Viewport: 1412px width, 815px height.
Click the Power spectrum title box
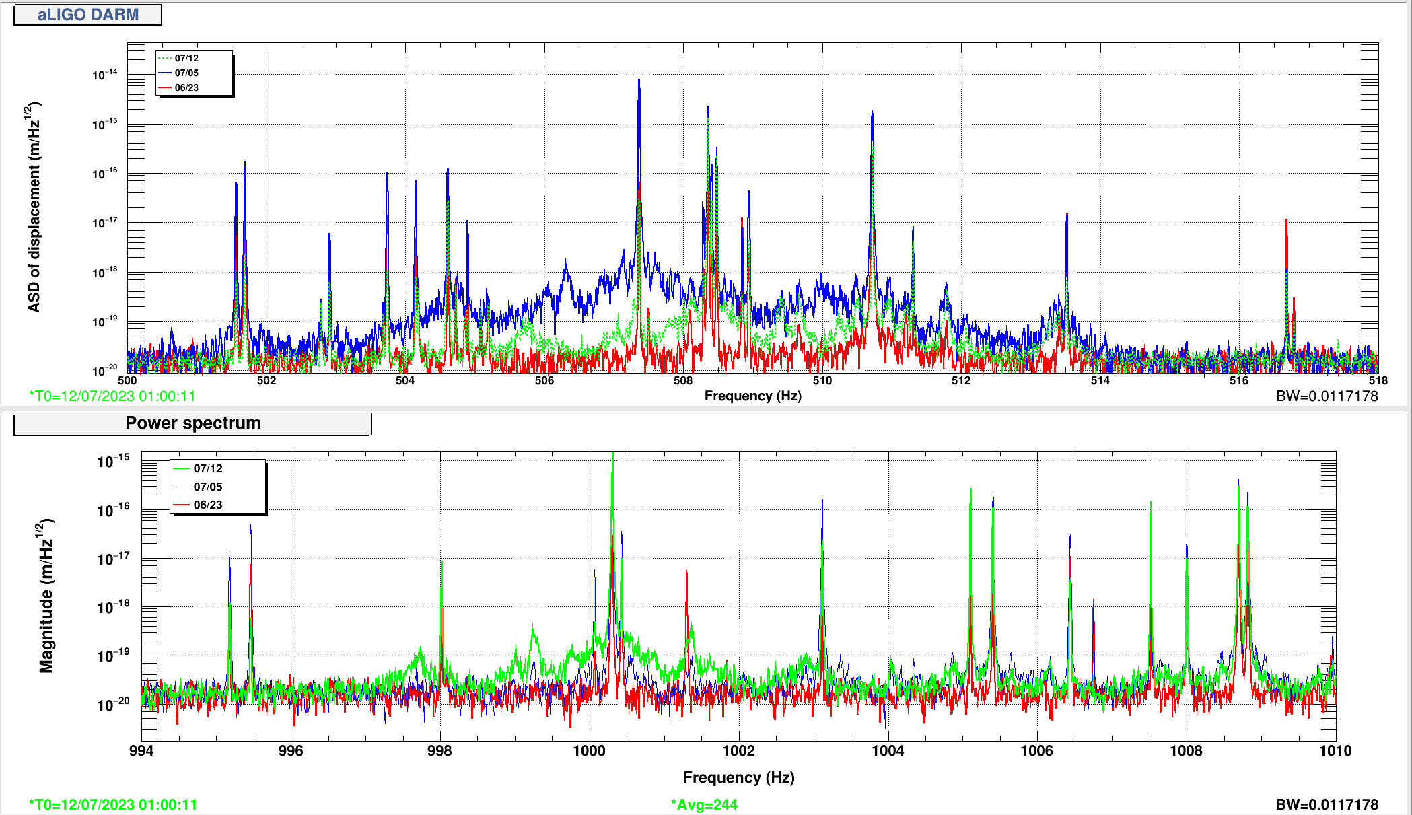[x=192, y=423]
